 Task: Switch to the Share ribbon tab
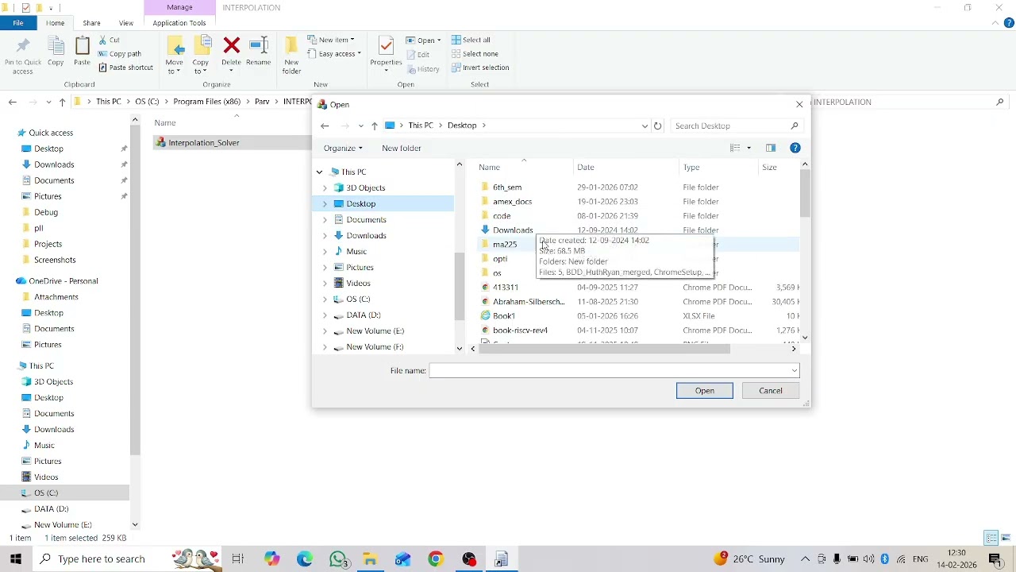pyautogui.click(x=91, y=23)
